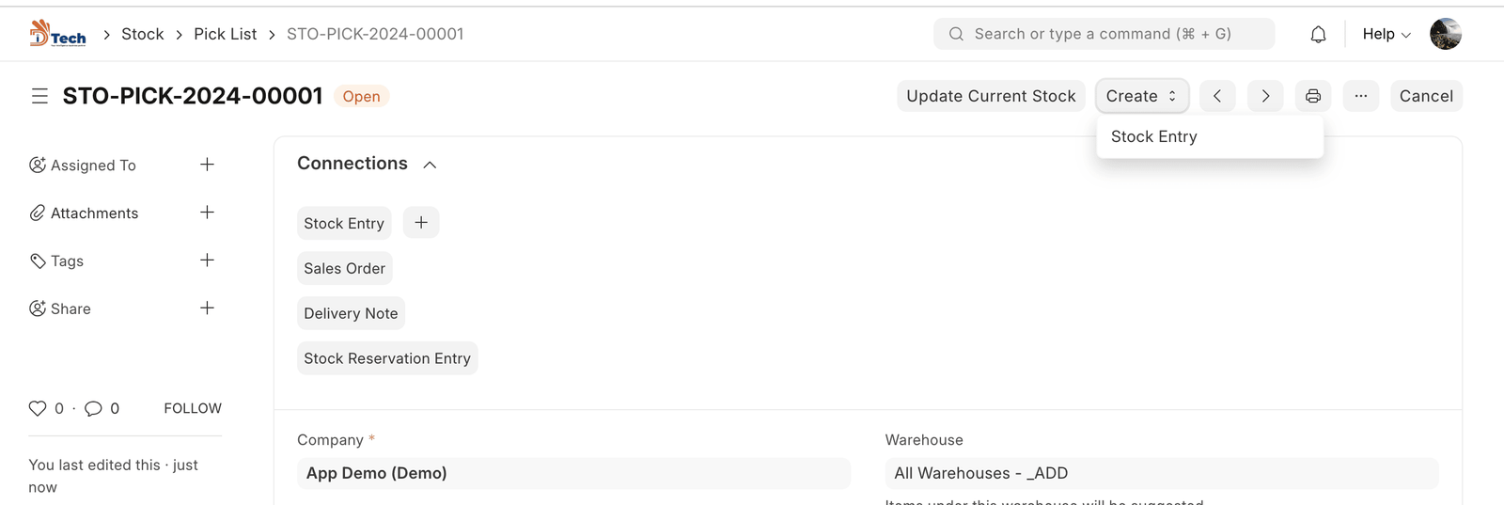Like this document with heart icon
The height and width of the screenshot is (505, 1504).
point(38,408)
